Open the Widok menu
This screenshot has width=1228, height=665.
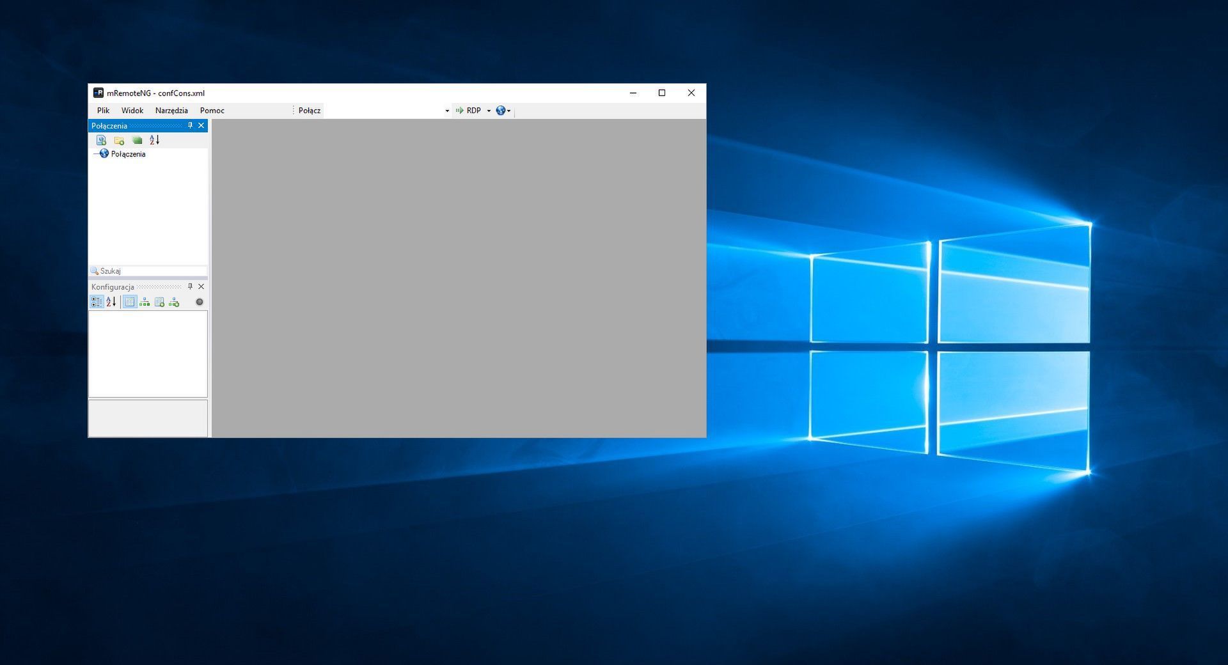pyautogui.click(x=132, y=110)
